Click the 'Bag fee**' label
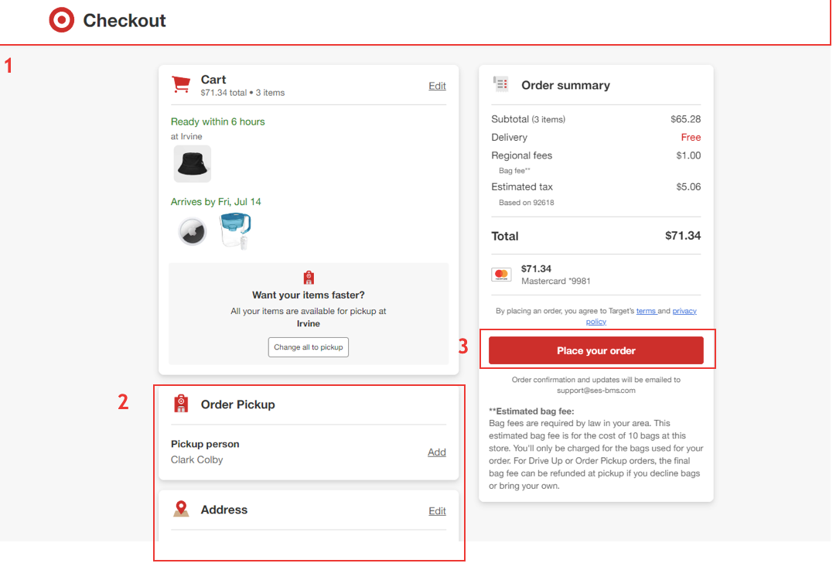This screenshot has width=836, height=570. (x=514, y=171)
